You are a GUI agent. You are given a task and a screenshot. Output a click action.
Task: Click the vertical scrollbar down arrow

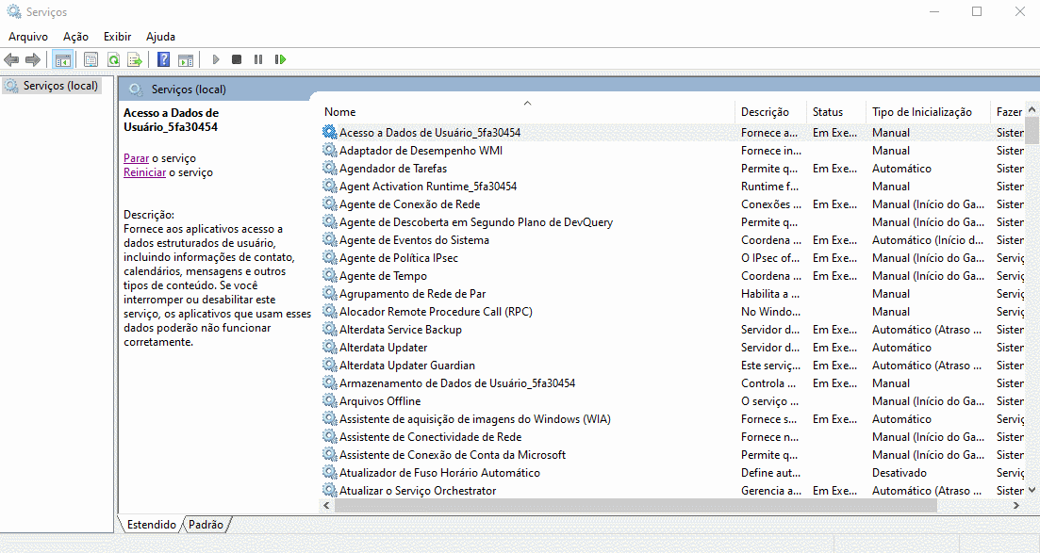1032,490
